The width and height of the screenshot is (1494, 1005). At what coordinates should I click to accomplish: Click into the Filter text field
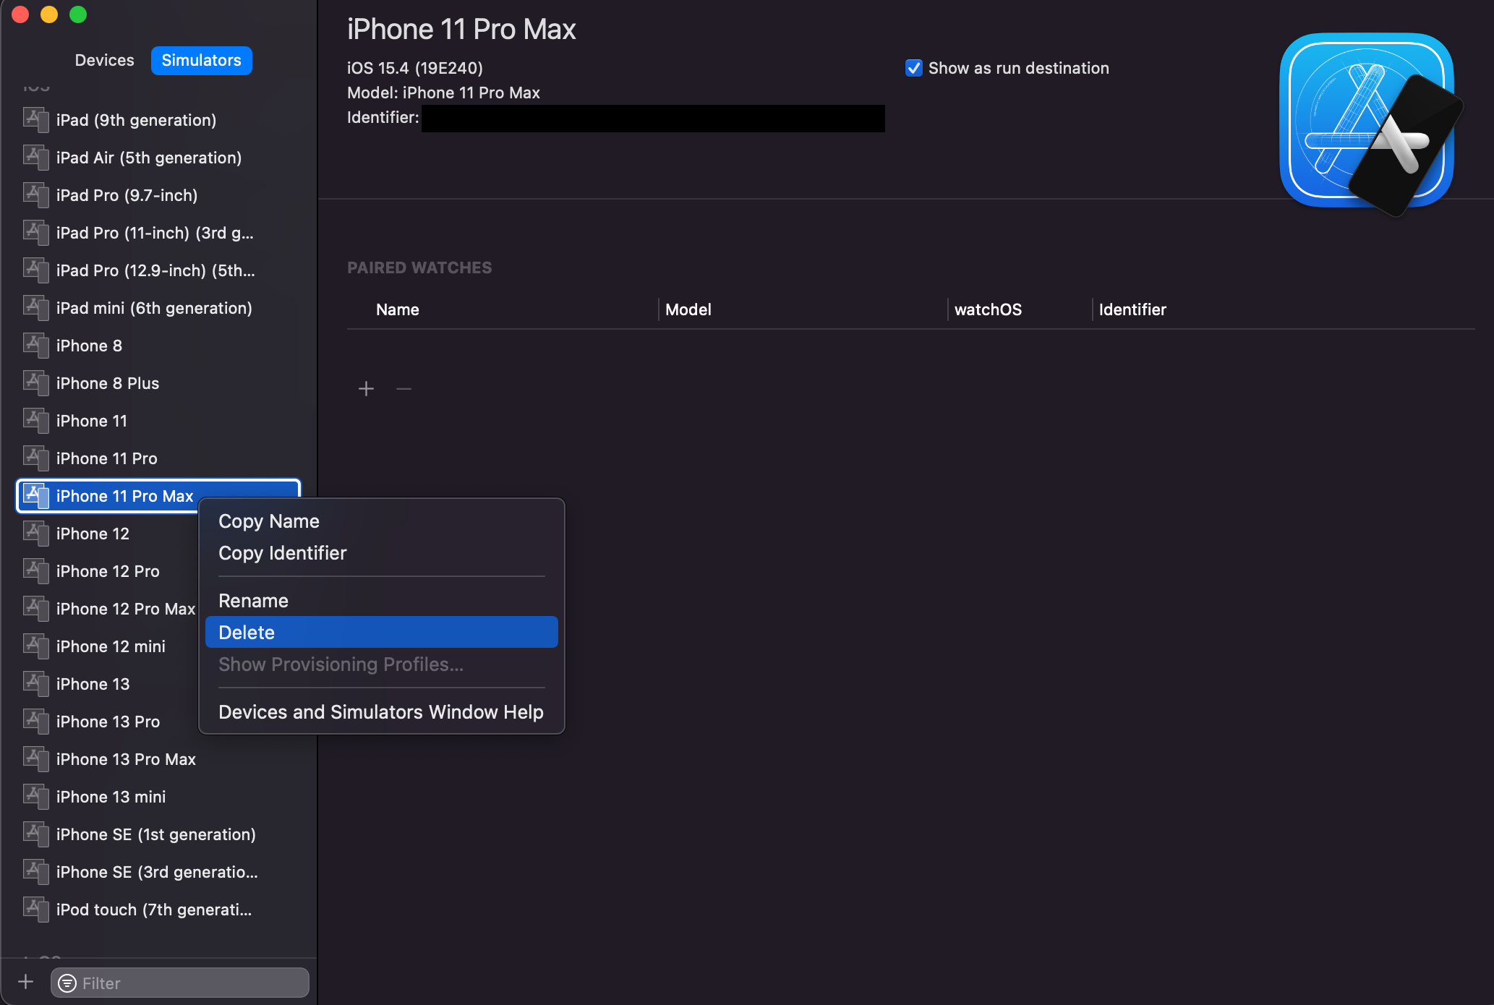click(x=180, y=983)
